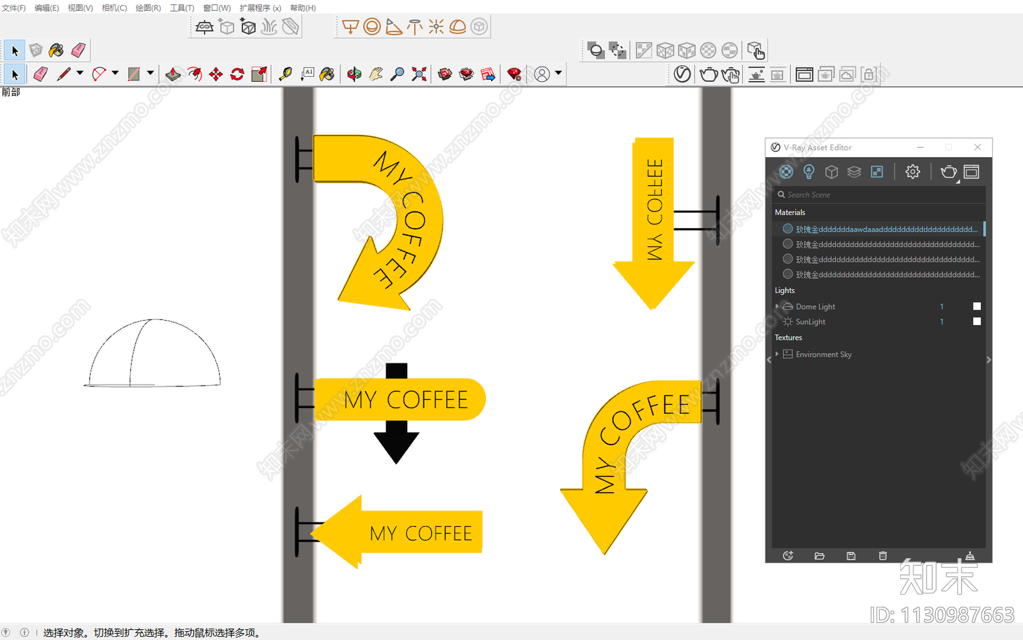Delete selected asset with trash button
This screenshot has width=1023, height=640.
[883, 556]
